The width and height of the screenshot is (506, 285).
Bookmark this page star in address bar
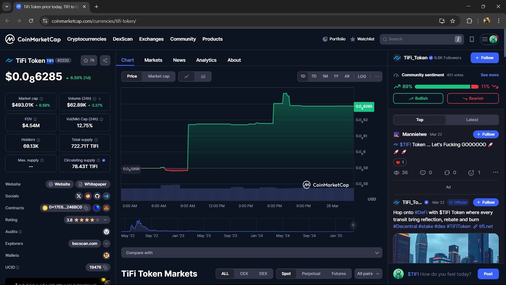[x=453, y=21]
